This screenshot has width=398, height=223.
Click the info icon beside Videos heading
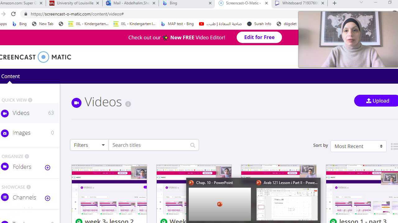coord(128,104)
